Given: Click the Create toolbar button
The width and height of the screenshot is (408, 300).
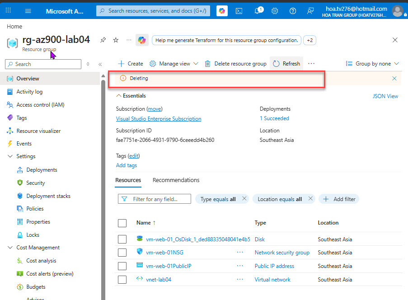Looking at the screenshot, I should [131, 64].
